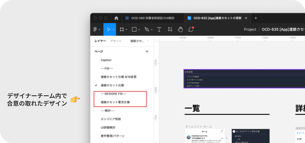Image resolution: width=305 pixels, height=143 pixels.
Task: Click the -2000 mark on horizontal ruler
Action: (x=210, y=38)
